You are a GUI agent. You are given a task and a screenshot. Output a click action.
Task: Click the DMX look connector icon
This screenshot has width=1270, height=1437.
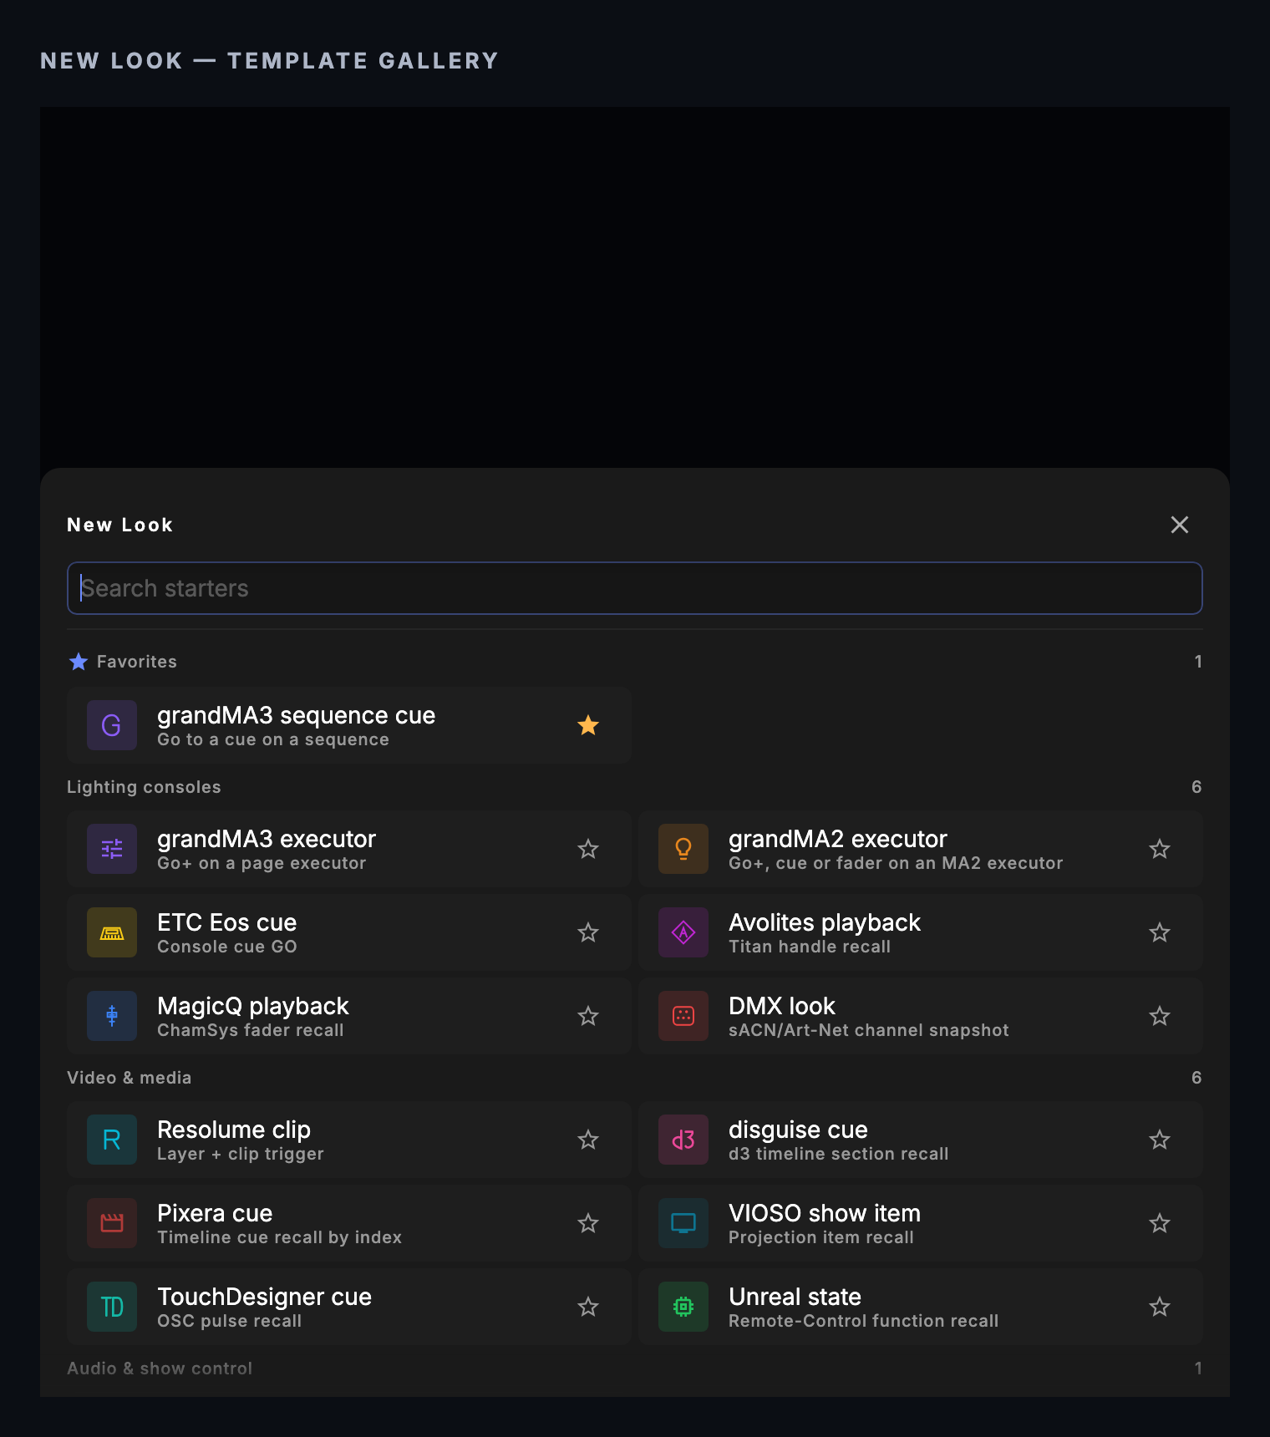(x=683, y=1016)
